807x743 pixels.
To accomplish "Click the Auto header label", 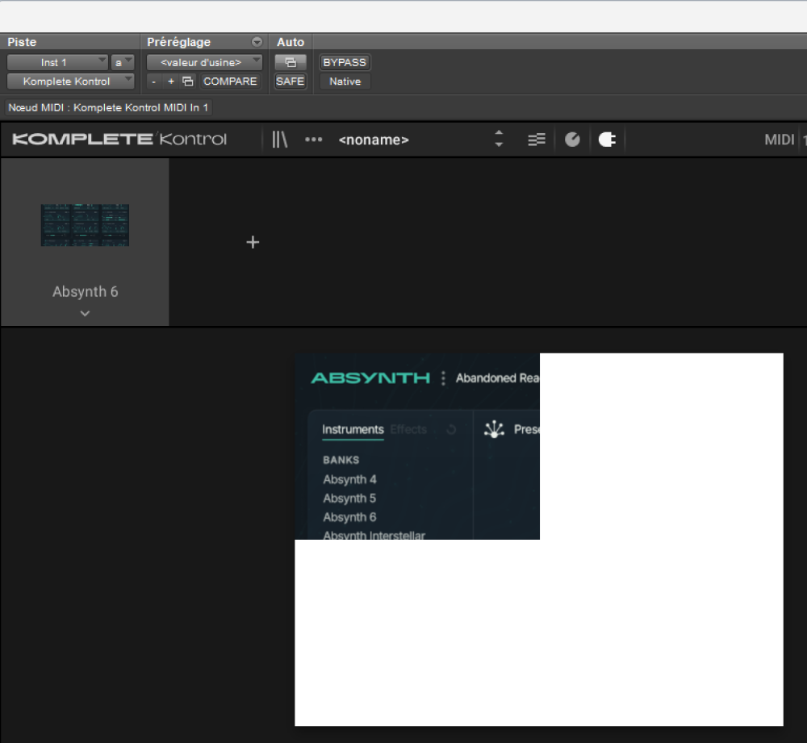I will tap(291, 42).
